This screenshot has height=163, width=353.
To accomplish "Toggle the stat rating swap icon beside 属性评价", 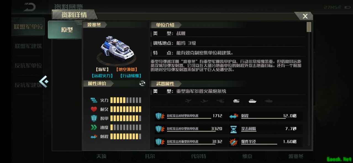I will (142, 83).
